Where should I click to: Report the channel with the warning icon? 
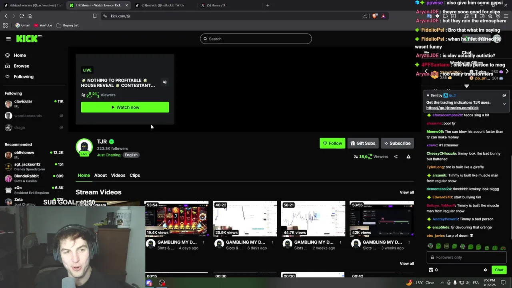pos(408,157)
